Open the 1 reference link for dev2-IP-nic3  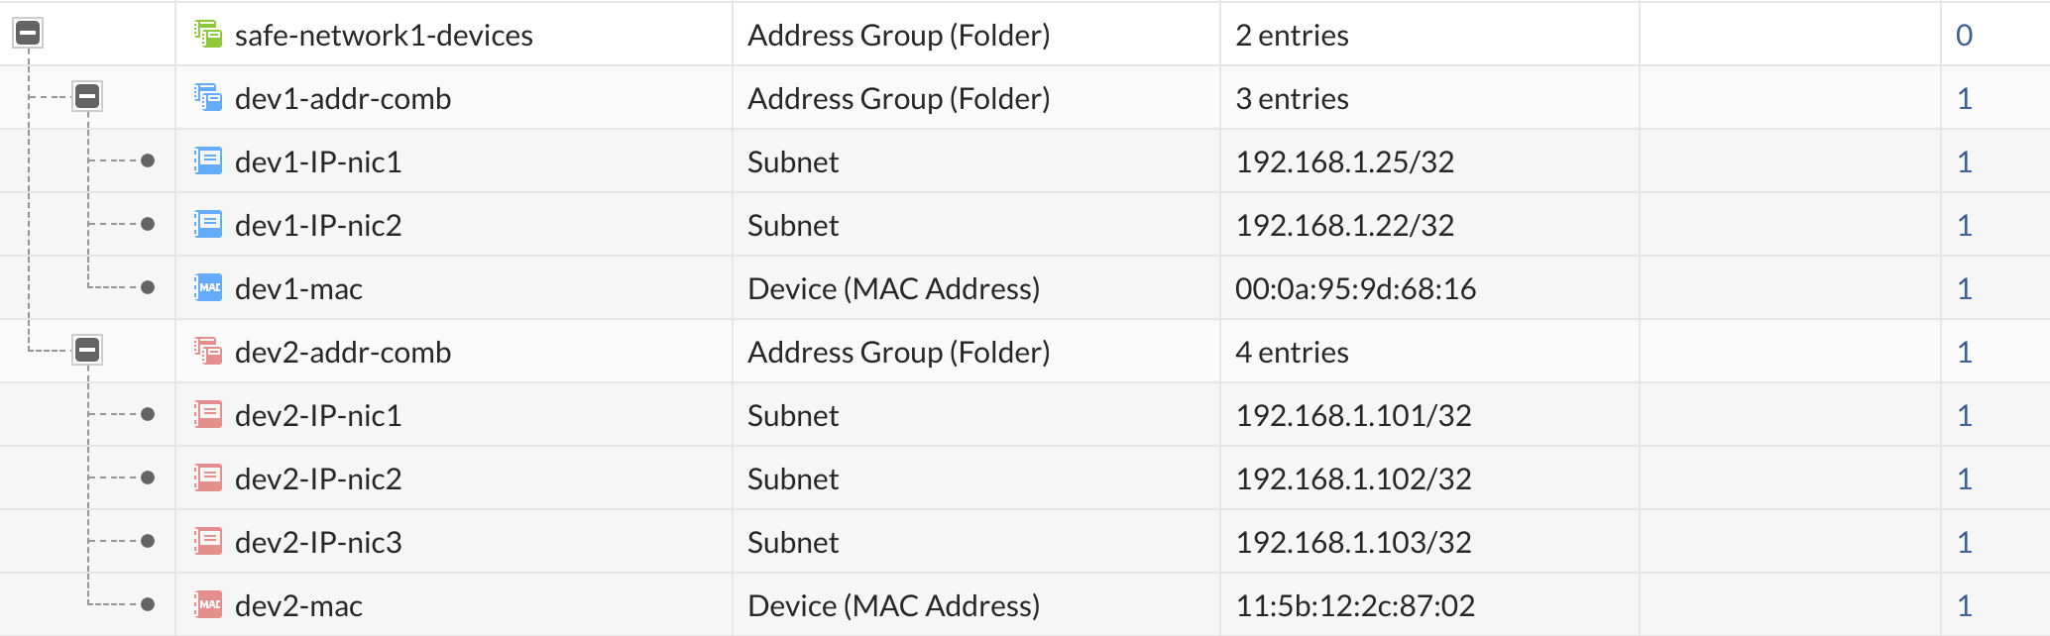[1964, 542]
